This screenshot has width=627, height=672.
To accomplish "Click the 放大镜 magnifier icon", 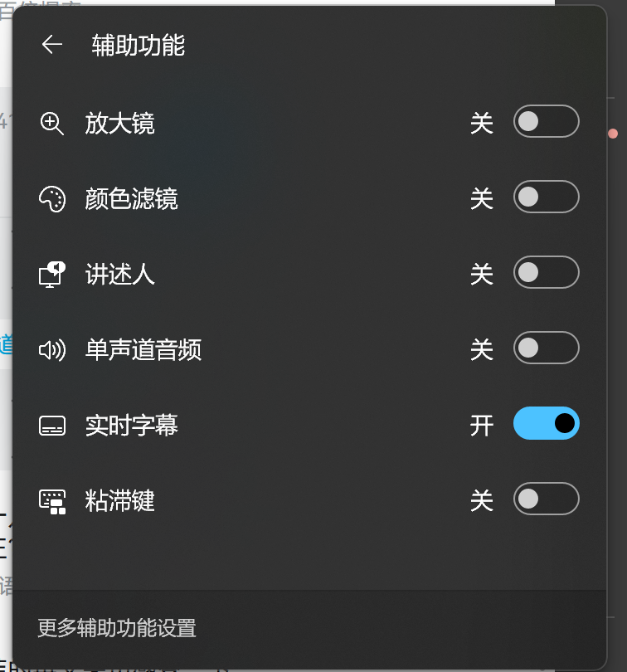I will tap(52, 124).
